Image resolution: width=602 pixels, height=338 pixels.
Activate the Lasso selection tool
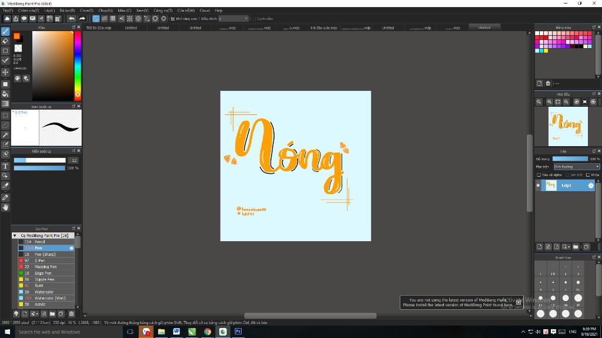[5, 126]
